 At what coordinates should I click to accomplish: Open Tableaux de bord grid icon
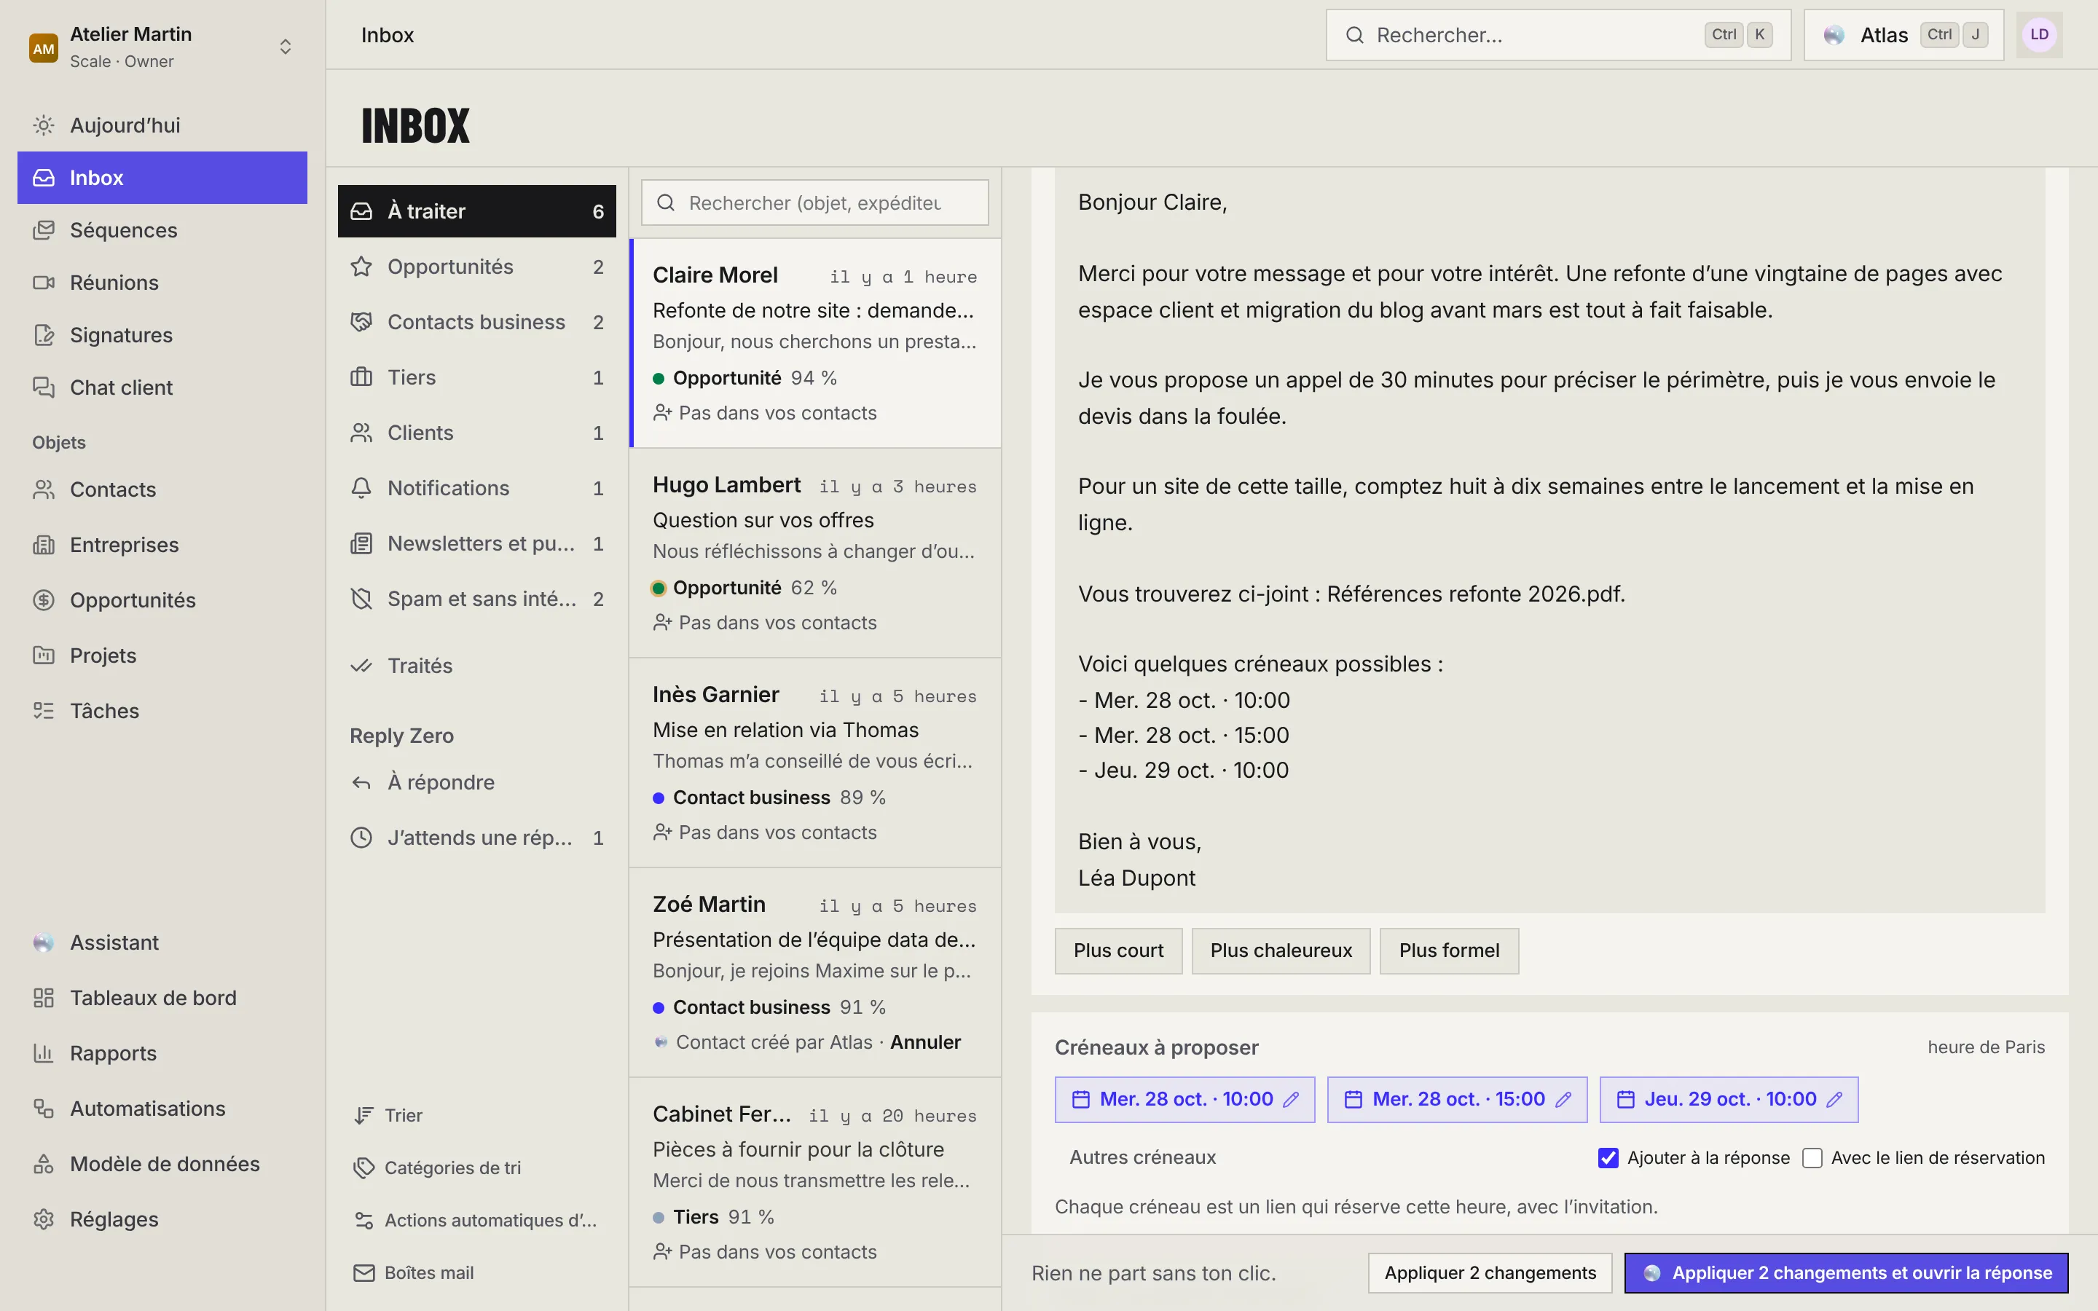[44, 998]
